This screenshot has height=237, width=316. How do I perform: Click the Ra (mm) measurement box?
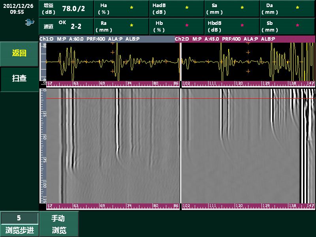pyautogui.click(x=121, y=26)
